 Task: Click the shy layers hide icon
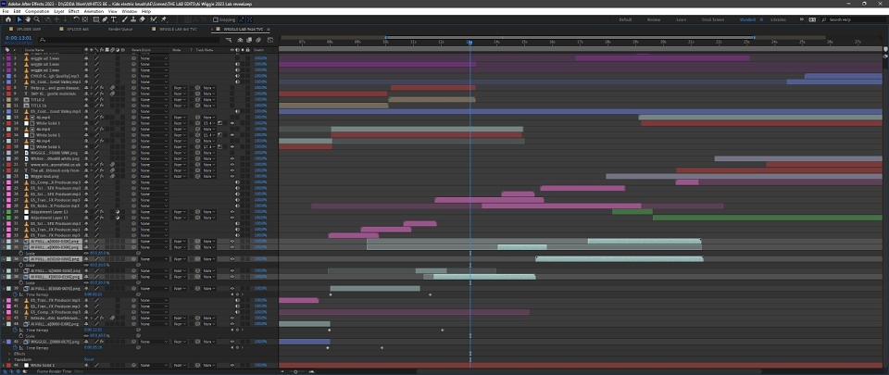(x=241, y=40)
